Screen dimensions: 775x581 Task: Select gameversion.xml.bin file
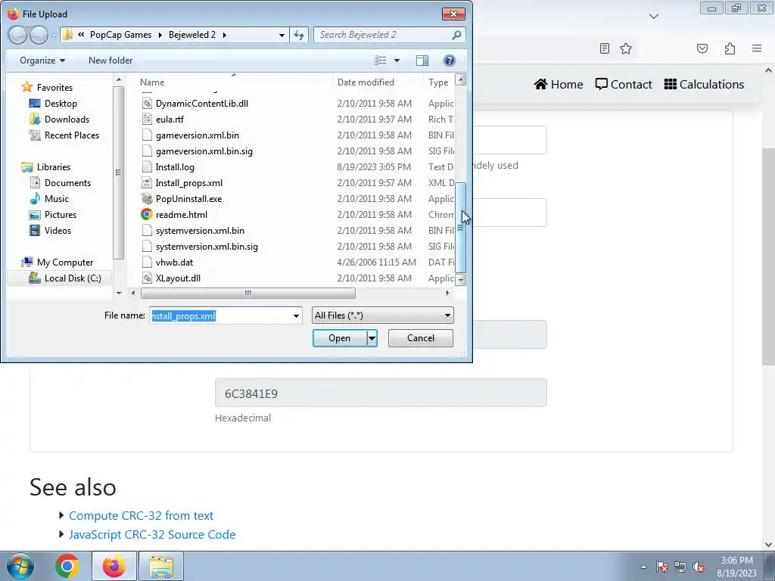click(198, 135)
